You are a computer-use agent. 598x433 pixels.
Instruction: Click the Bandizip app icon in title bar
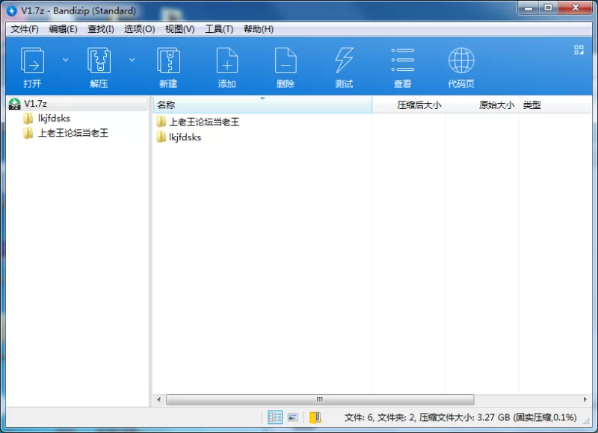tap(12, 10)
